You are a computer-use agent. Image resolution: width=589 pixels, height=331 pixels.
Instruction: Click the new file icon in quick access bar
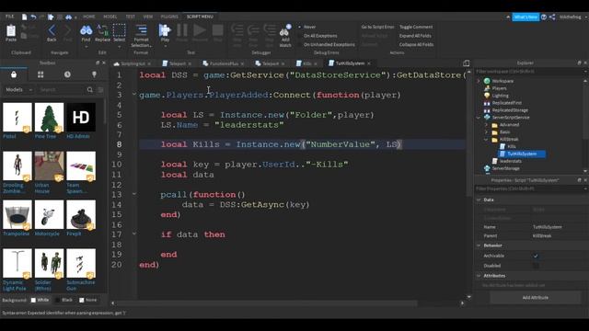(x=25, y=17)
